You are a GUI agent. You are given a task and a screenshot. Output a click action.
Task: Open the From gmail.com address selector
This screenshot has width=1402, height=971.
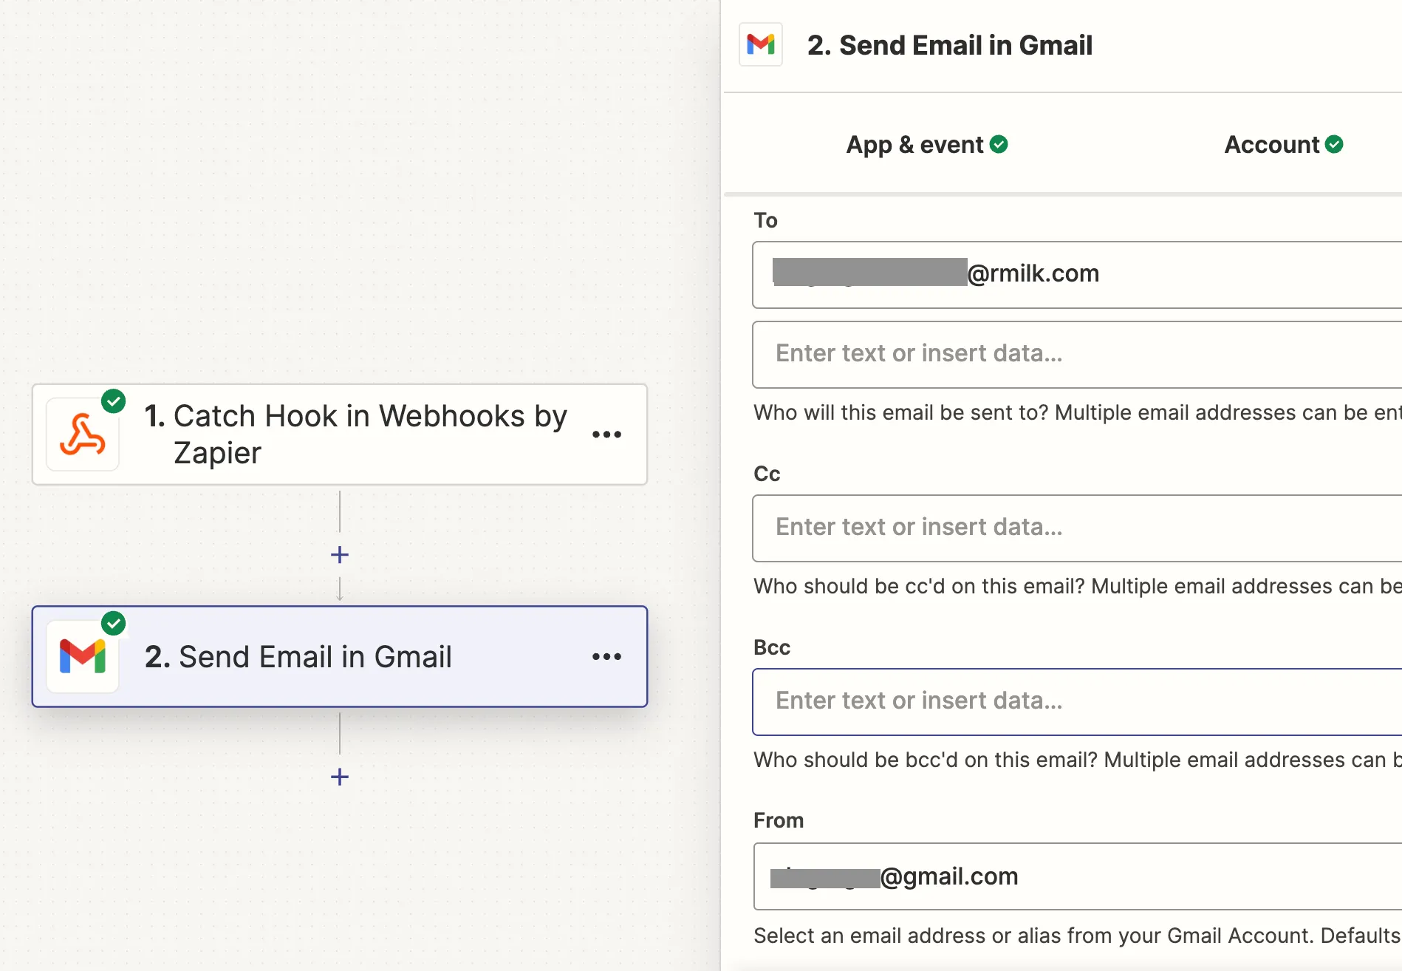pos(1077,876)
